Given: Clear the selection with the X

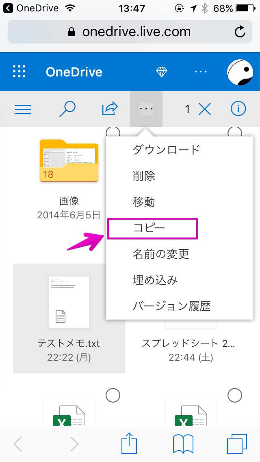Looking at the screenshot, I should coord(205,109).
